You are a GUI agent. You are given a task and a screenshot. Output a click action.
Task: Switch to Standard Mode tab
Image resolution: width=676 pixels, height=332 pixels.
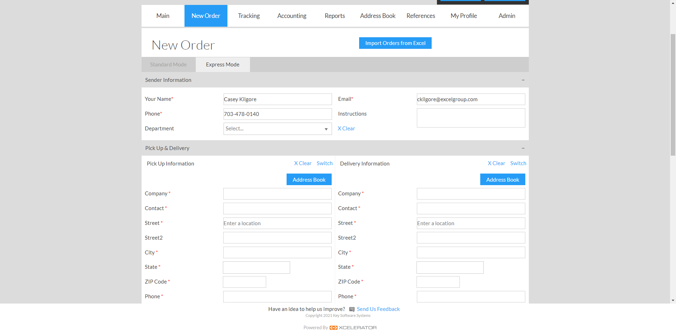tap(168, 65)
